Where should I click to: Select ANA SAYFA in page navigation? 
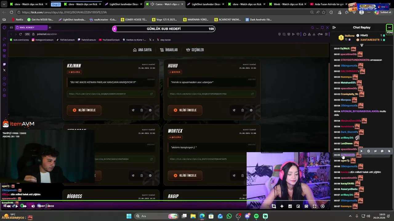142,50
